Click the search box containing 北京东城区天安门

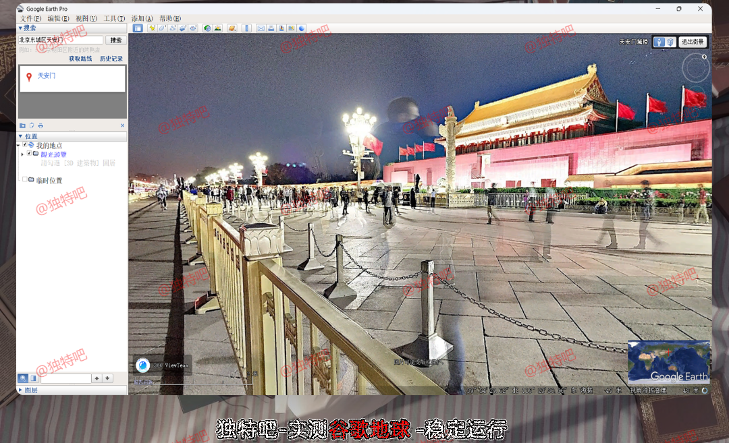61,40
